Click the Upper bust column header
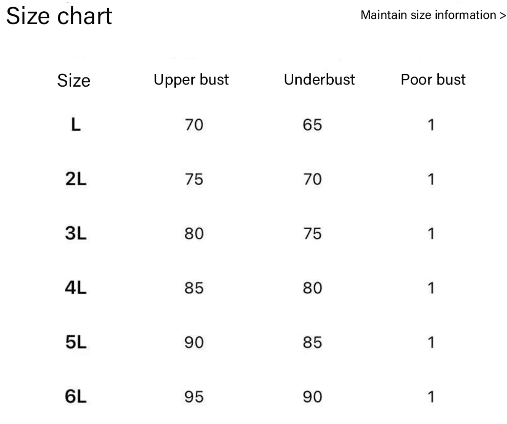The width and height of the screenshot is (507, 424). click(x=191, y=80)
